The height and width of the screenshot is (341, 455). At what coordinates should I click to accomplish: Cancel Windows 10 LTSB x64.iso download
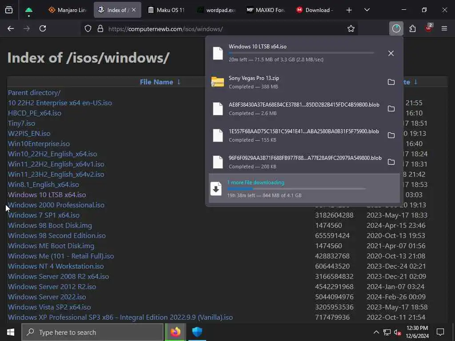tap(391, 53)
